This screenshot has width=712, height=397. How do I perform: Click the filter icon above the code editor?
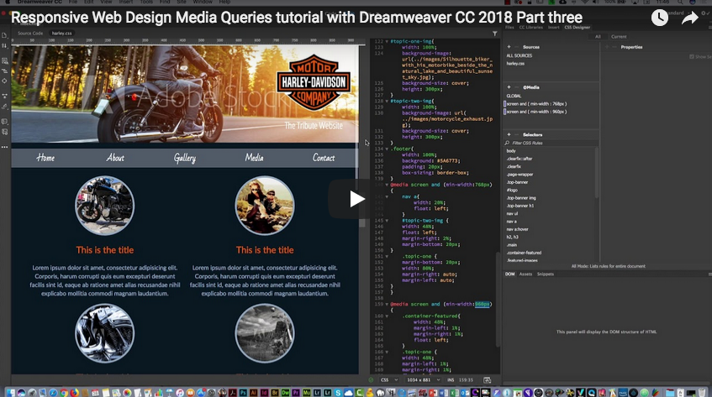495,34
